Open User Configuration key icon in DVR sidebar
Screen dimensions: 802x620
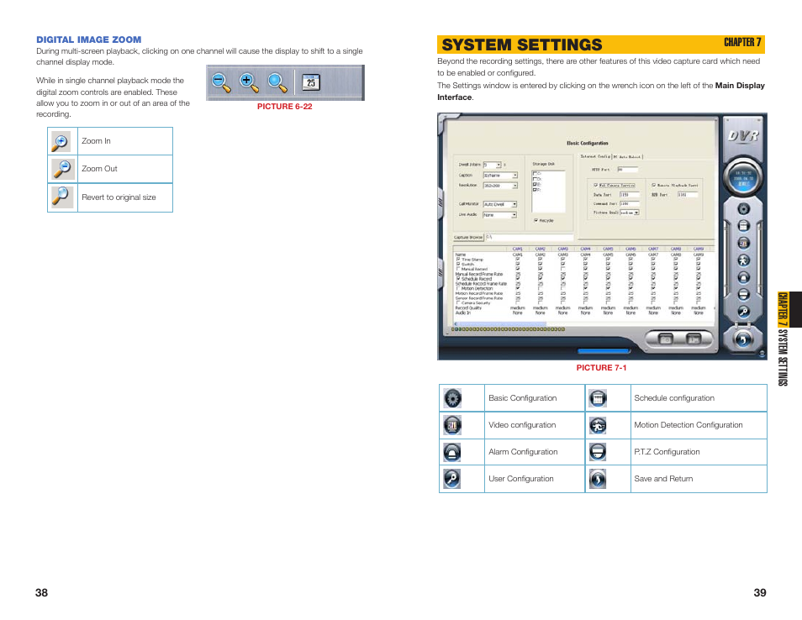tap(743, 312)
